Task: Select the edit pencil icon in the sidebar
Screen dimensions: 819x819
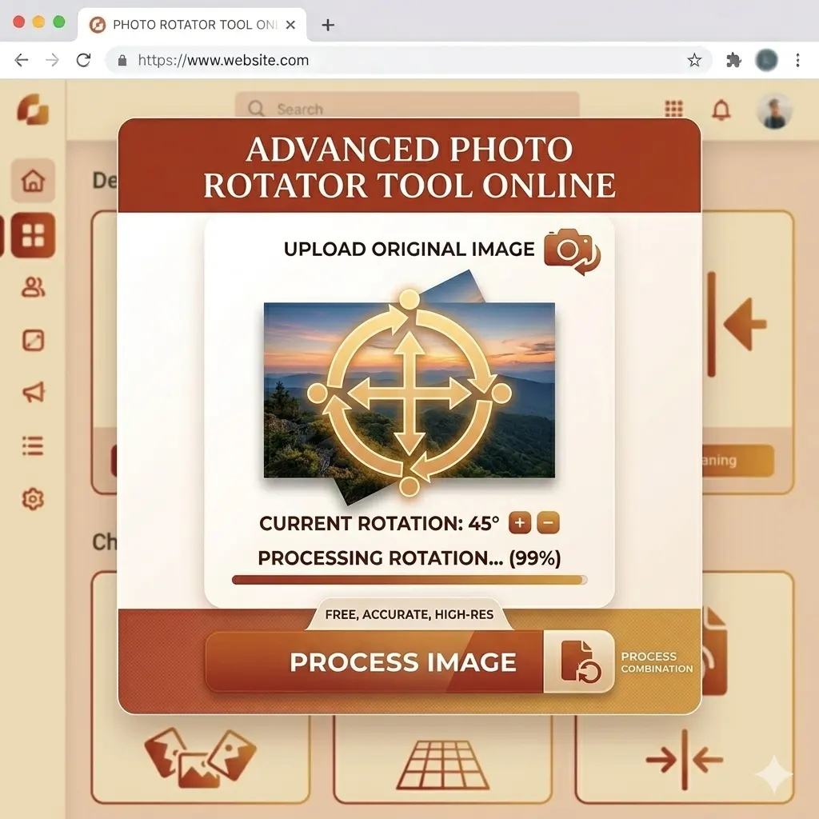Action: tap(32, 340)
